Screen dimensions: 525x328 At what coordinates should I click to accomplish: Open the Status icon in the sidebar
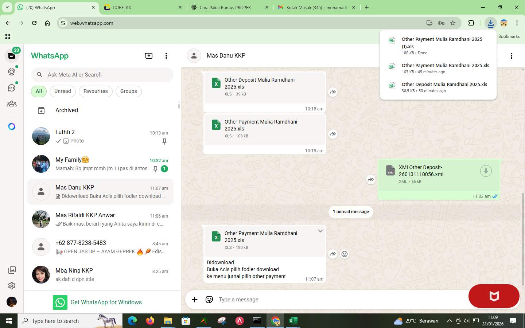(11, 71)
